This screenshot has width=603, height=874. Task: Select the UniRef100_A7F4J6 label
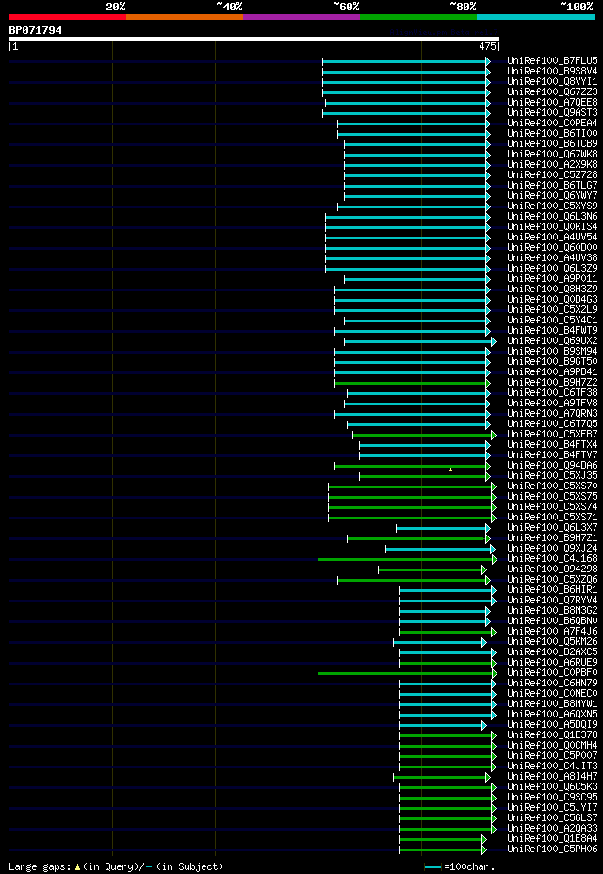(552, 632)
